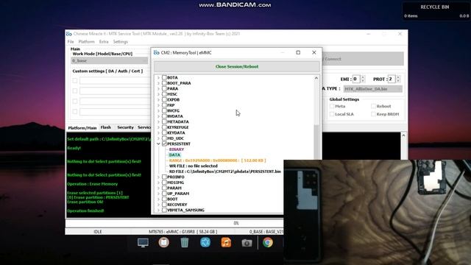The image size is (471, 265).
Task: Tick first custom settings row checkbox
Action: [x=75, y=80]
